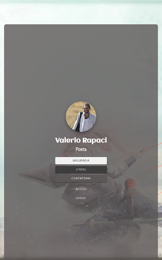The image size is (162, 260).
Task: View the poet's biography via white button
Action: point(81,161)
